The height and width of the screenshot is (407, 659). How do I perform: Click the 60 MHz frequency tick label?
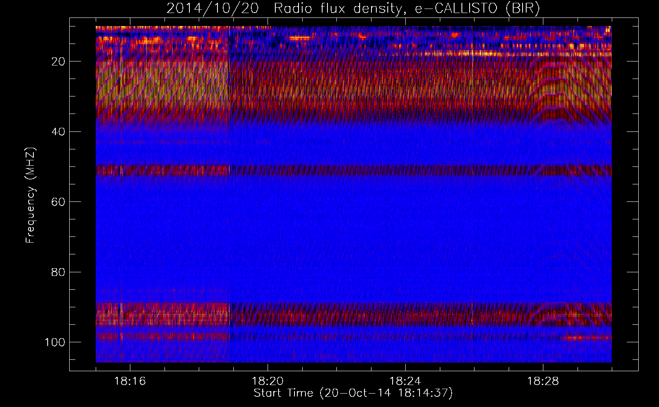click(59, 202)
